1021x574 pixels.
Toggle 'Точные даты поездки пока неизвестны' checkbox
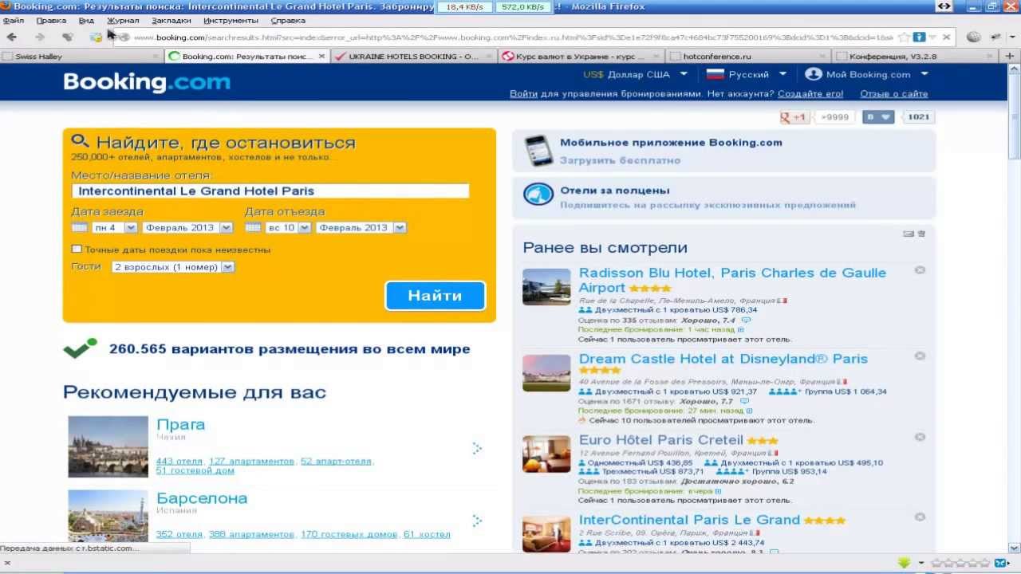(77, 250)
